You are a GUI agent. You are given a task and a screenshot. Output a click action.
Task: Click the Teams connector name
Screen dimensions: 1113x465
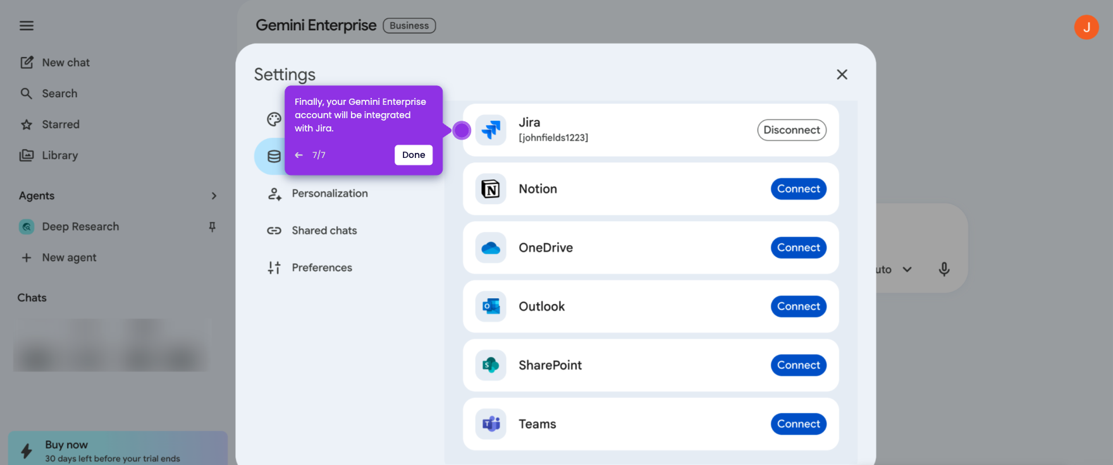[538, 424]
